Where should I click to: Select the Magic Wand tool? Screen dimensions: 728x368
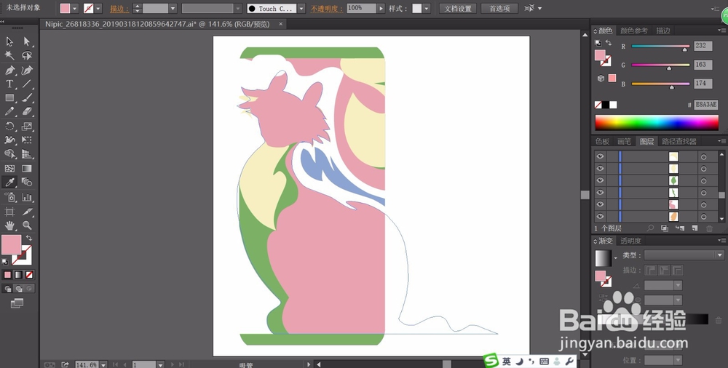[x=9, y=56]
